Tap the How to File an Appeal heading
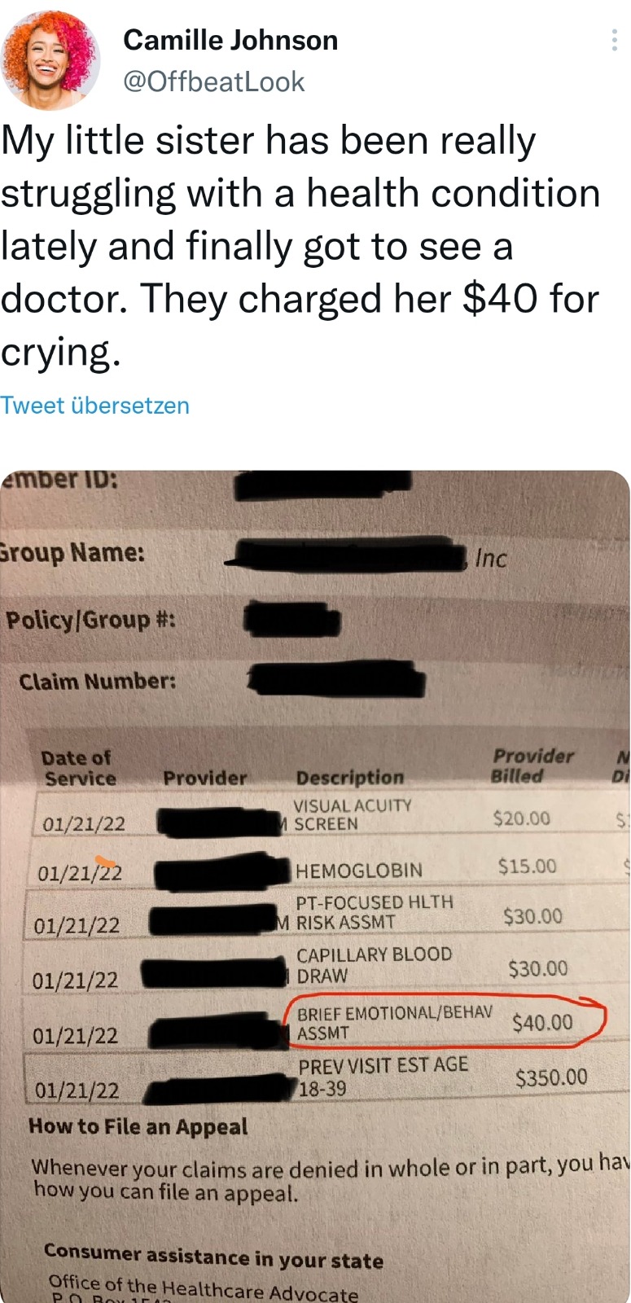This screenshot has width=631, height=1303. [138, 1127]
